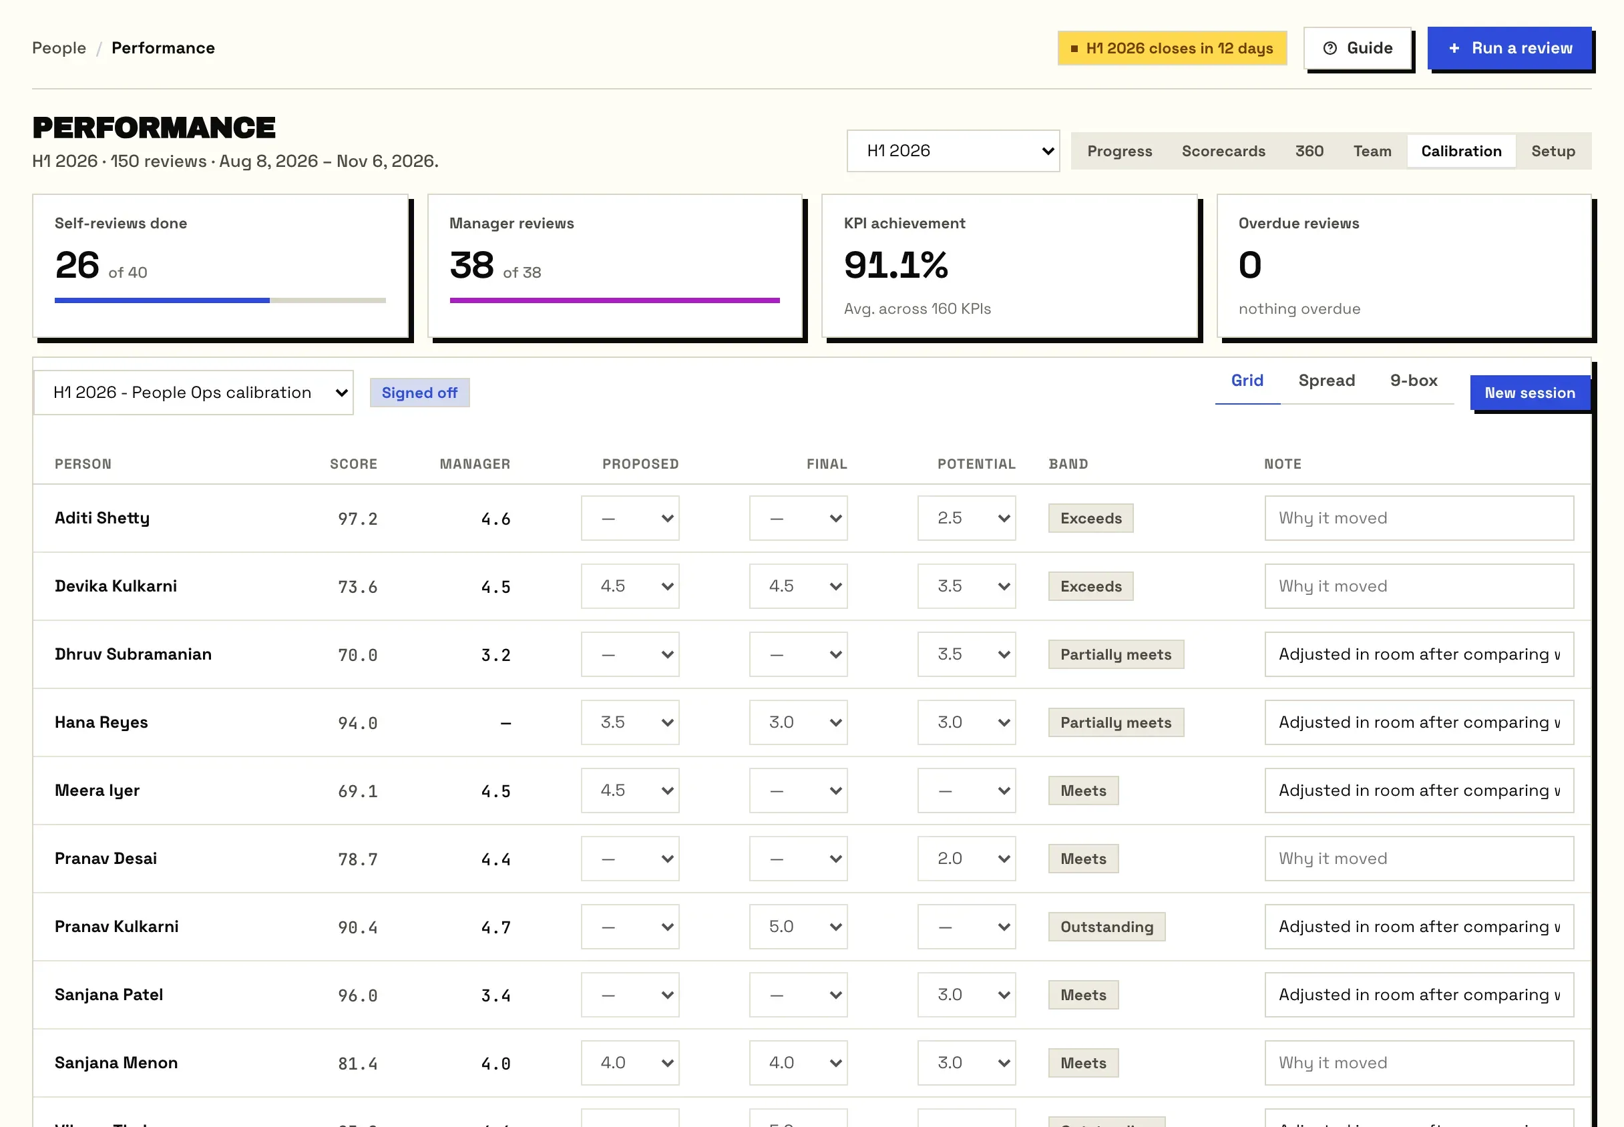Open Meera Iyer's Final rating dropdown
Screen dimensions: 1624x1127
(798, 791)
